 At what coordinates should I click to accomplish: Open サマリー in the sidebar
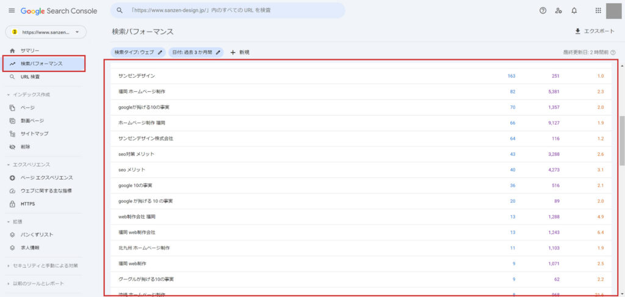pos(30,51)
